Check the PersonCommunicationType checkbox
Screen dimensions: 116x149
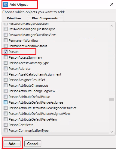(5, 131)
